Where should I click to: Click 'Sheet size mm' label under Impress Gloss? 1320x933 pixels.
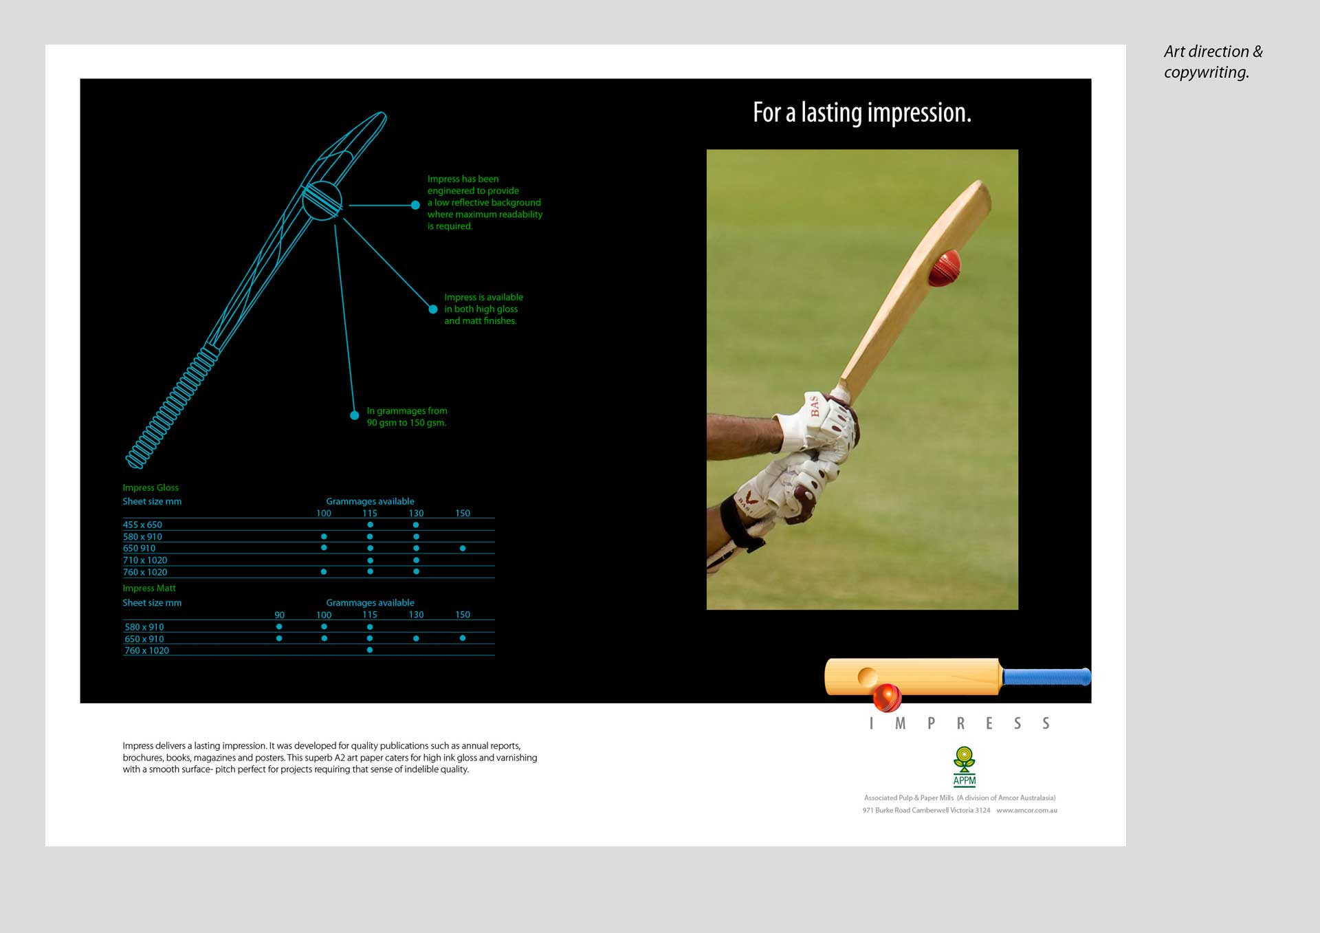[x=152, y=501]
